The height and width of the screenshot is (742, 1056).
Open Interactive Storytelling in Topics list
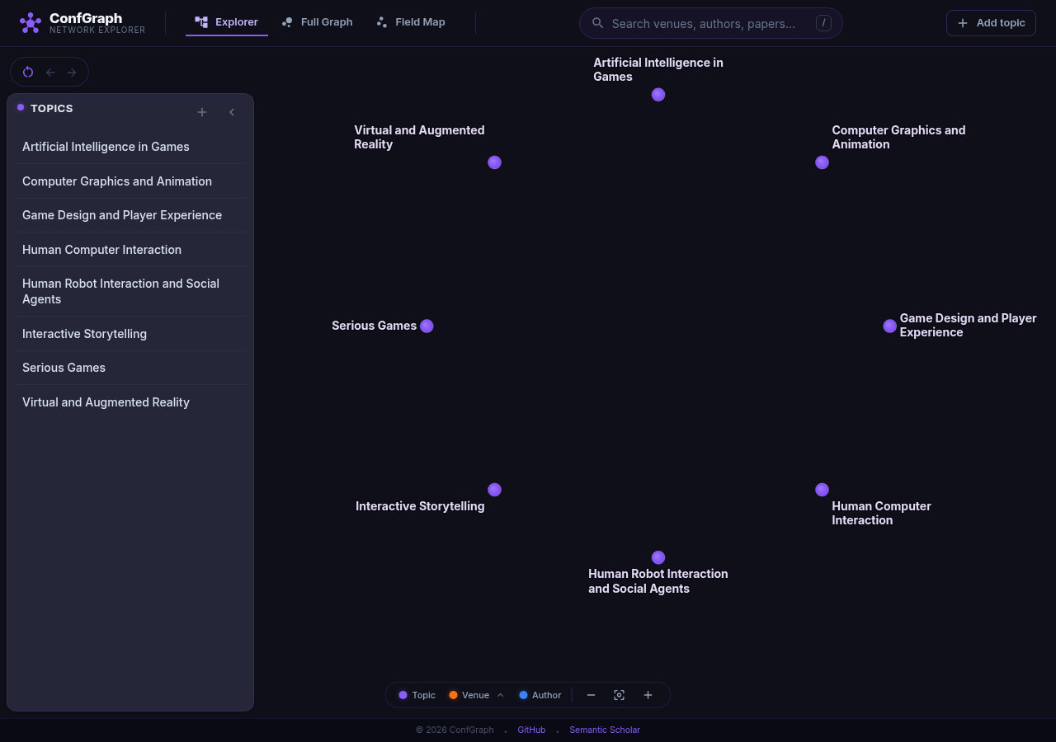click(130, 334)
